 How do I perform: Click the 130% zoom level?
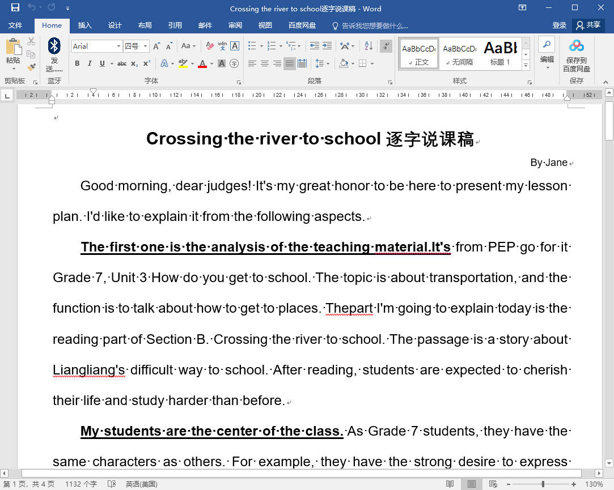click(x=594, y=484)
